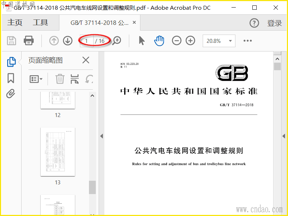Image resolution: width=288 pixels, height=216 pixels.
Task: Select page 13 thumbnail
Action: click(58, 152)
